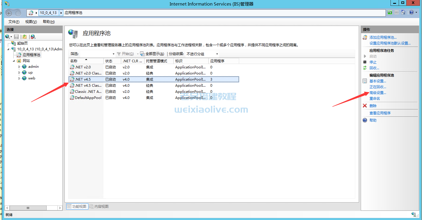Open the 文件(F) menu
Image resolution: width=422 pixels, height=220 pixels.
[x=14, y=22]
